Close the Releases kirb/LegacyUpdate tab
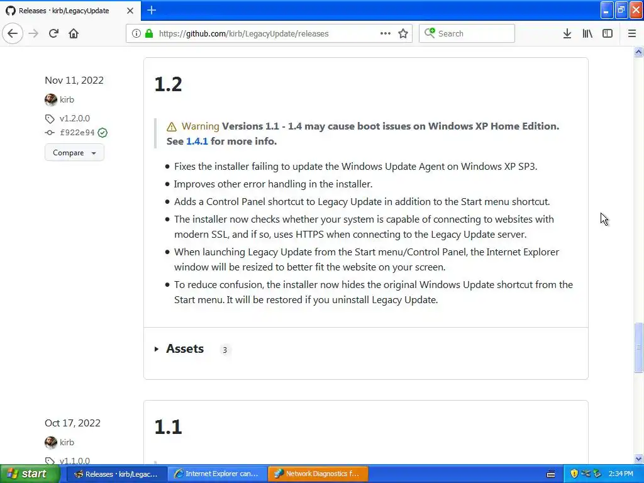Image resolution: width=644 pixels, height=483 pixels. tap(130, 11)
